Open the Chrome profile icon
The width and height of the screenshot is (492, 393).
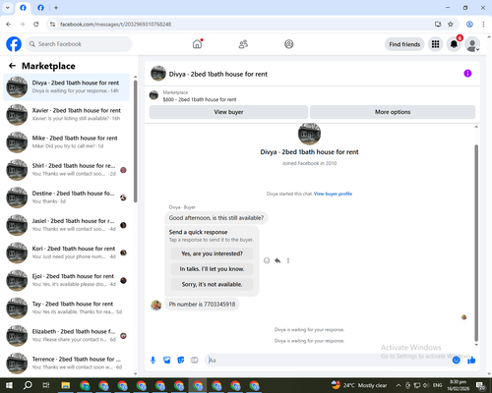coord(469,25)
